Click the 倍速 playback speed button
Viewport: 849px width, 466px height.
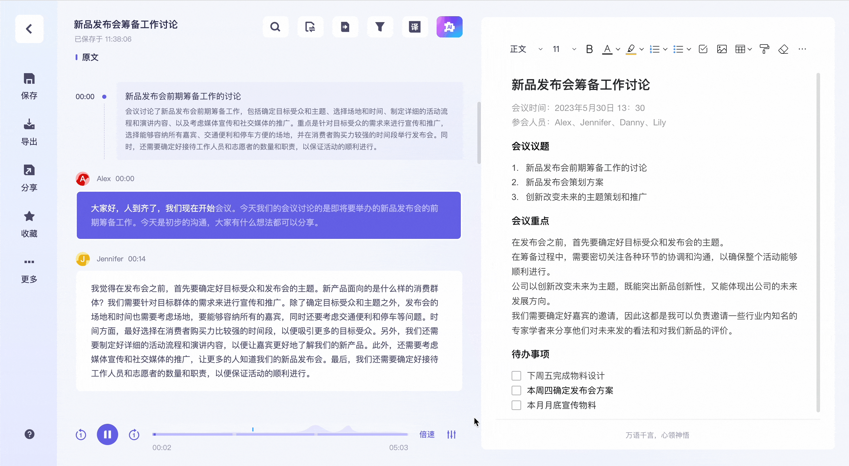(427, 434)
